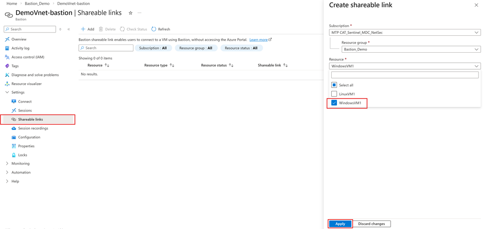Image resolution: width=483 pixels, height=229 pixels.
Task: Open Activity log menu item
Action: (20, 48)
